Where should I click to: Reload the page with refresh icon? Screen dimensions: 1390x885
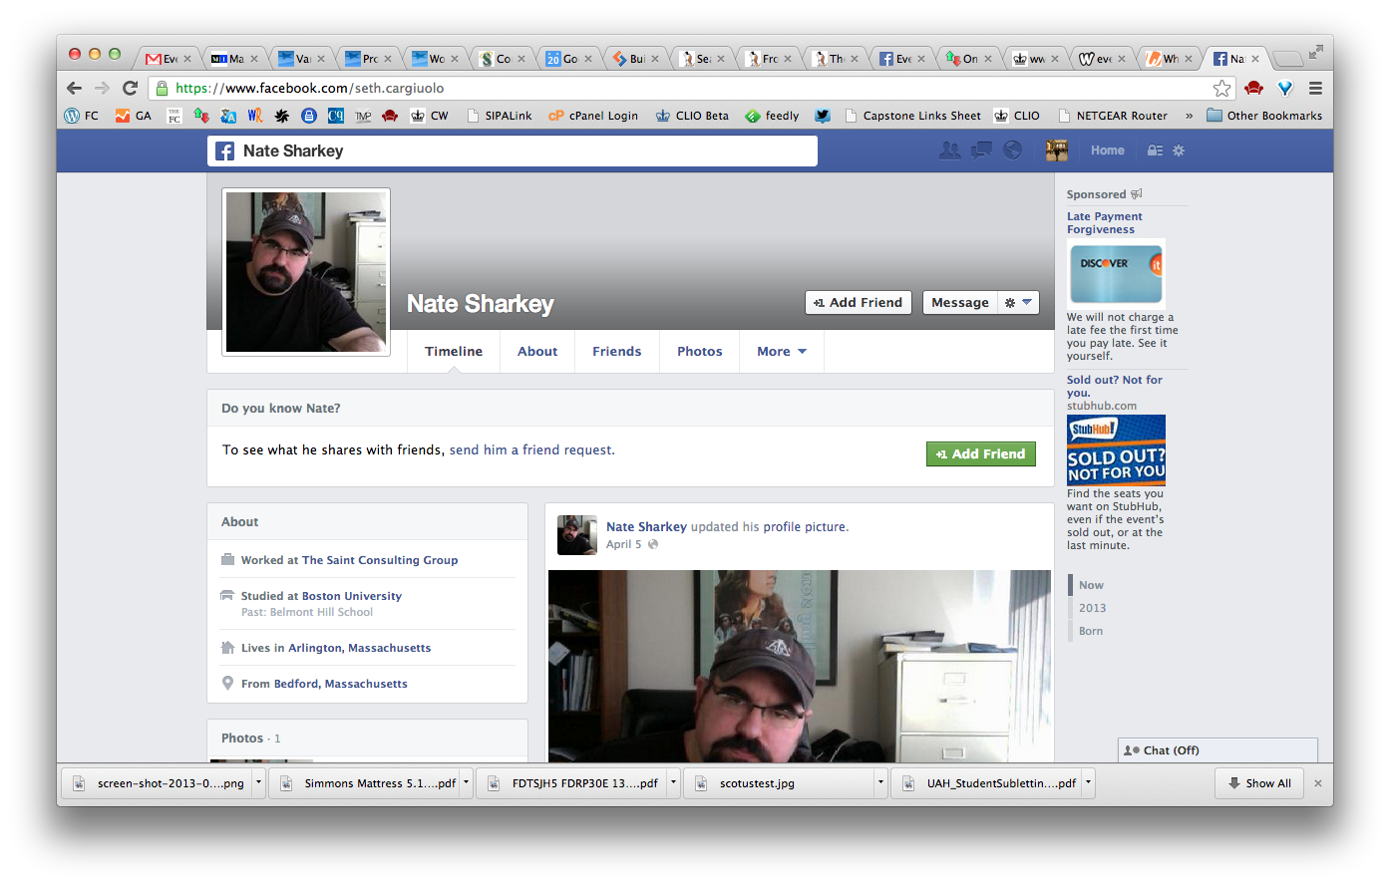[130, 88]
